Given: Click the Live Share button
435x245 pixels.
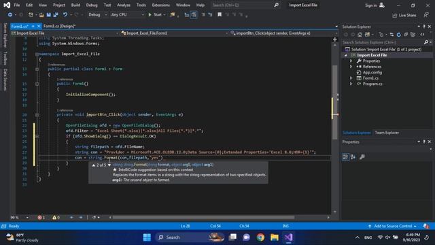Looking at the screenshot, I should coord(404,15).
